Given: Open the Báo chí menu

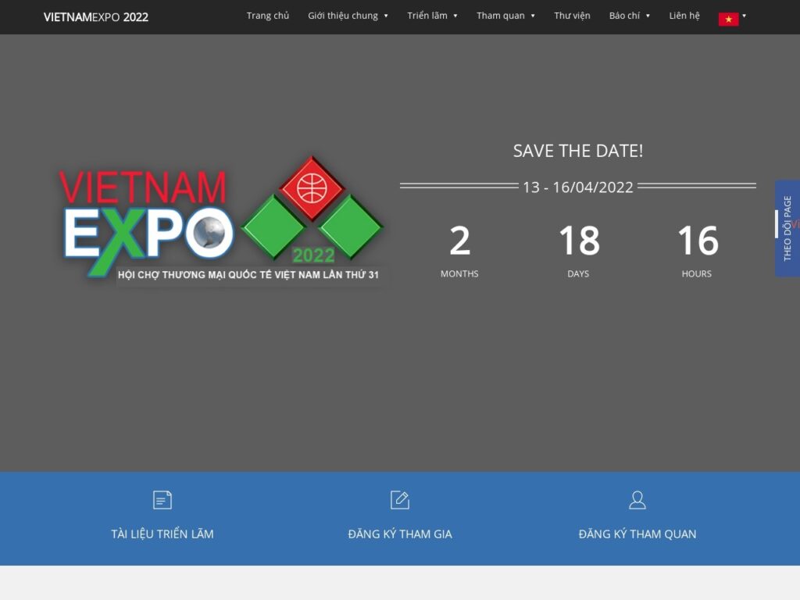Looking at the screenshot, I should click(x=624, y=16).
